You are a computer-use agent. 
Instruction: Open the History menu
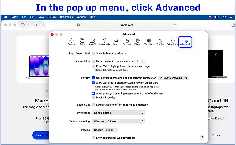(x=52, y=17)
